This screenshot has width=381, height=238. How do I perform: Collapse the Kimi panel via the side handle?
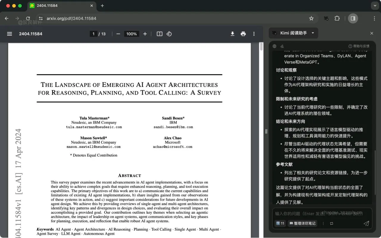266,131
